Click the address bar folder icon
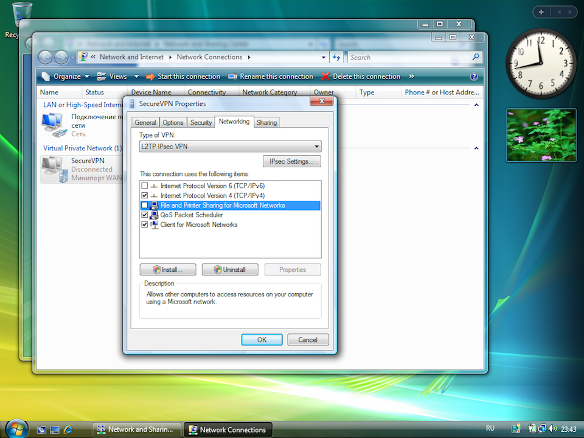This screenshot has width=584, height=438. click(84, 57)
